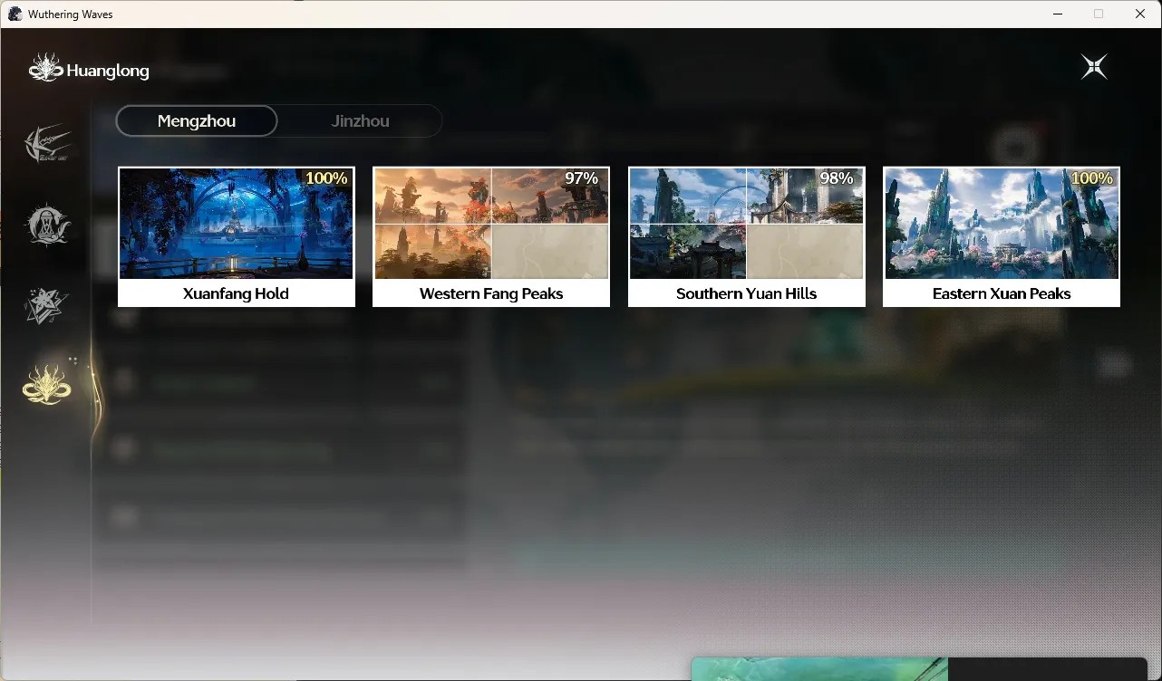Click the Wuthering Waves title bar app icon
The height and width of the screenshot is (681, 1162).
15,14
